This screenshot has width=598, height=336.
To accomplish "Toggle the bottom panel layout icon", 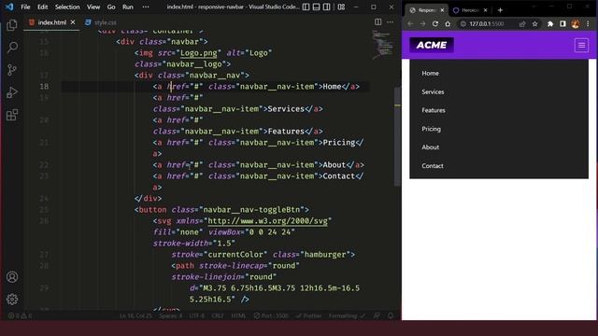I will pos(316,7).
